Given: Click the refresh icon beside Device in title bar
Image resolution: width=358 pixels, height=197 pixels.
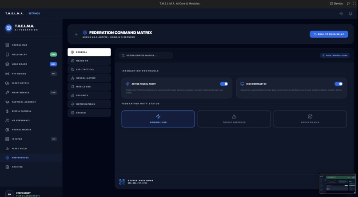Looking at the screenshot, I should (348, 4).
